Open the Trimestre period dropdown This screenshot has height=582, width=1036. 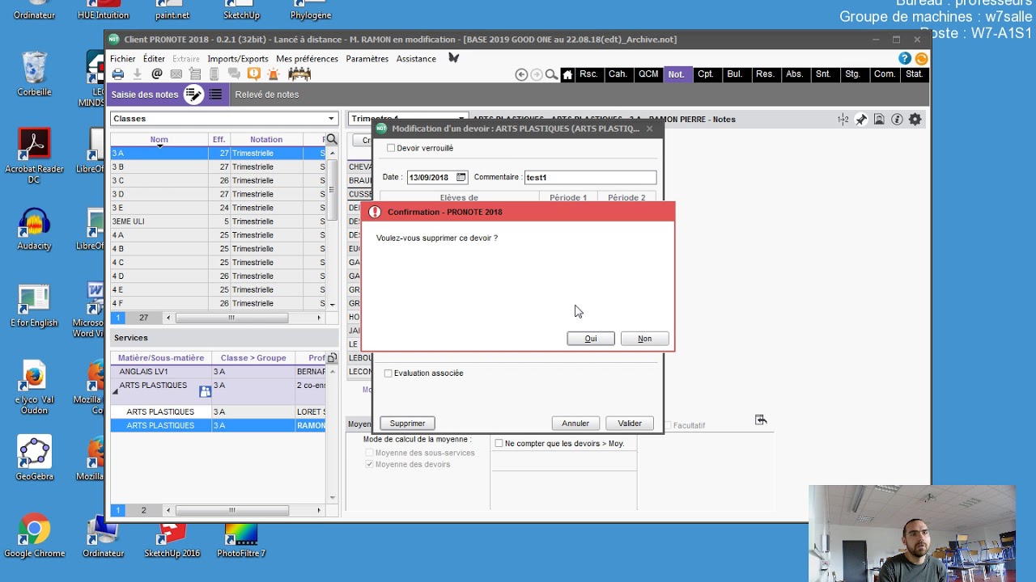[408, 119]
